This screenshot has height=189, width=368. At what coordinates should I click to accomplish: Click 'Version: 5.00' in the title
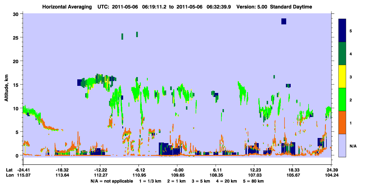[x=252, y=7]
